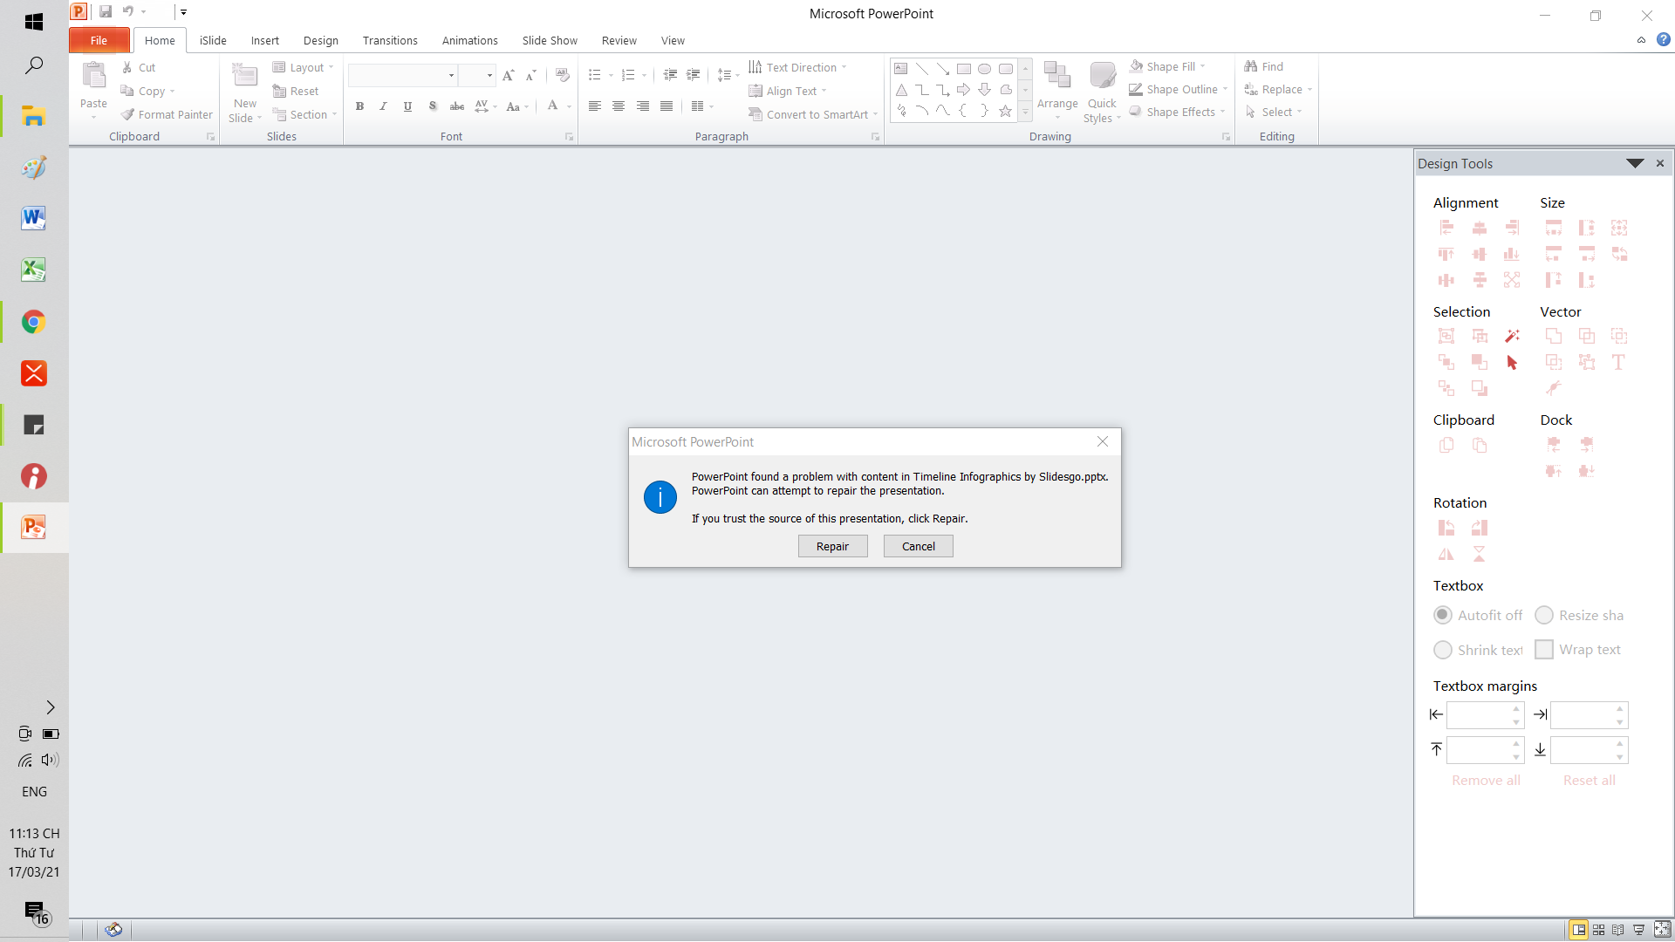Close the Microsoft PowerPoint repair dialog

pos(1103,441)
